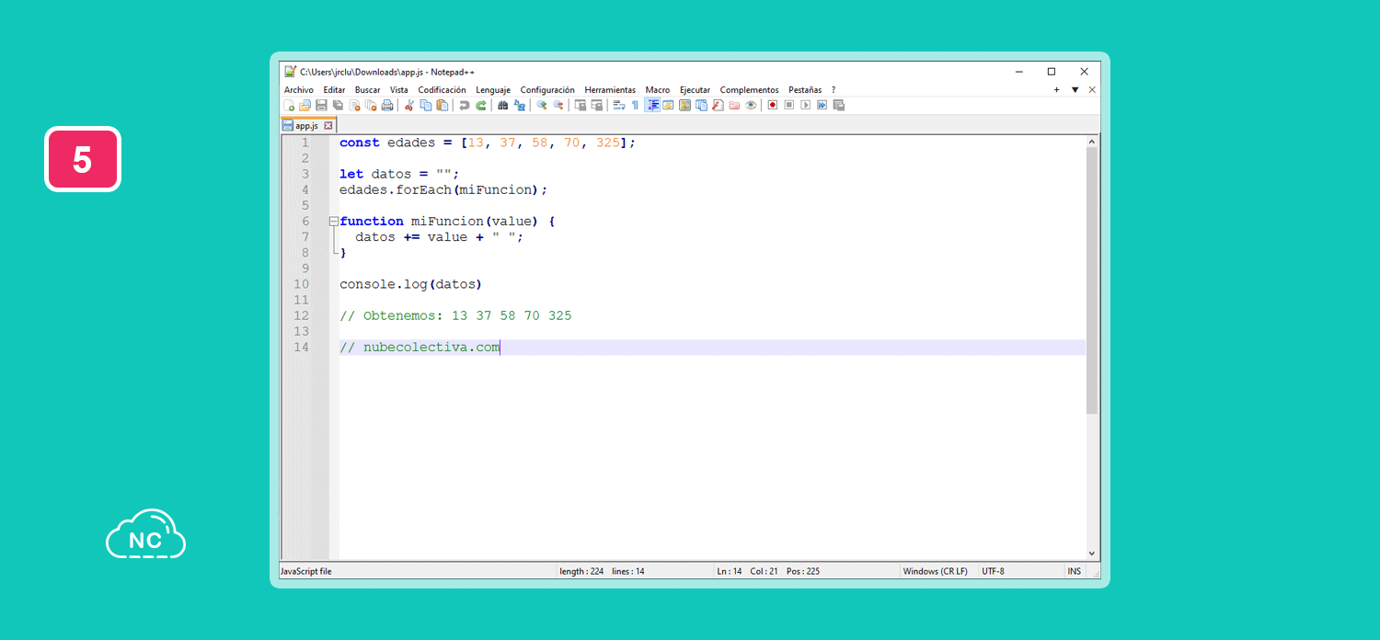The width and height of the screenshot is (1380, 640).
Task: Toggle synchronized vertical scrolling icon
Action: point(581,105)
